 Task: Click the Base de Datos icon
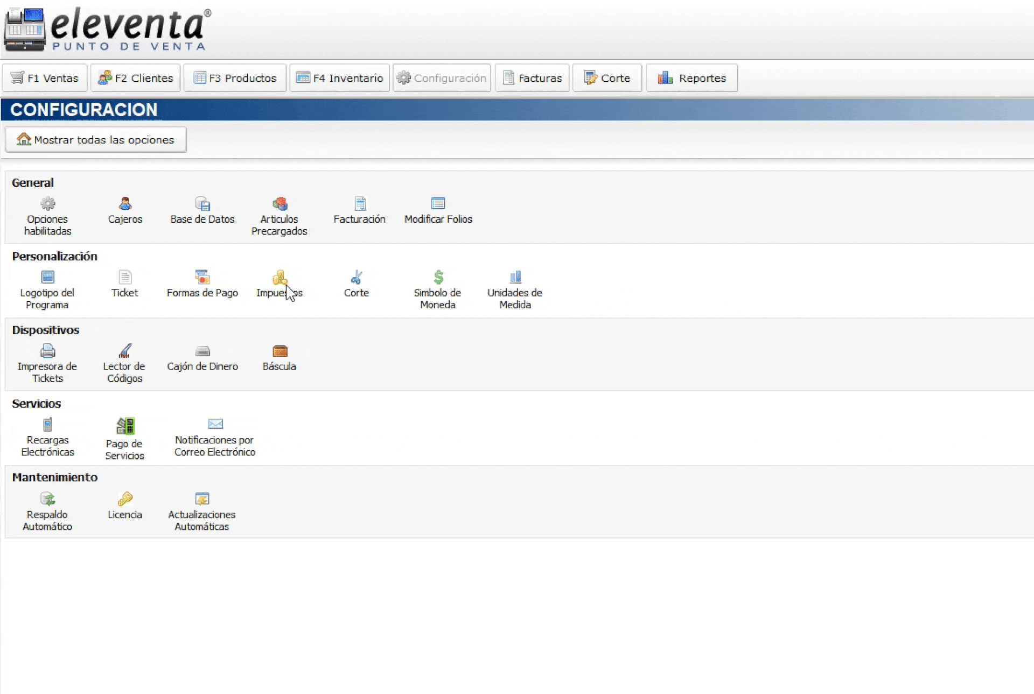(202, 204)
